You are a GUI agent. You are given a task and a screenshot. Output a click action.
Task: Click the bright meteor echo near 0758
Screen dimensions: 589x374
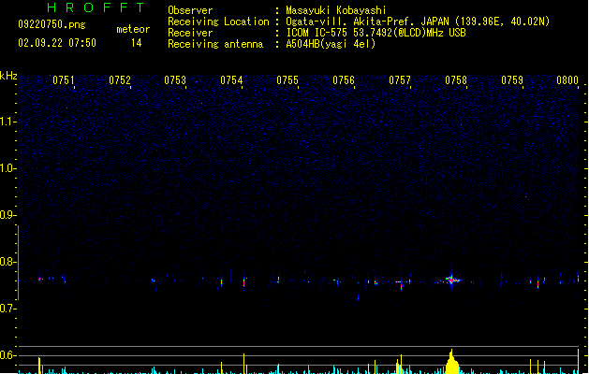point(452,280)
